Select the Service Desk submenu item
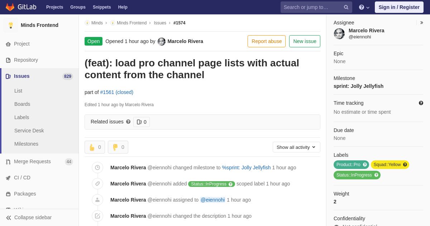This screenshot has width=430, height=226. click(29, 131)
